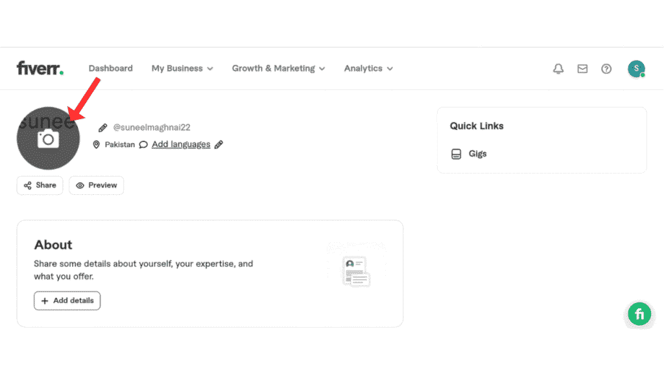The width and height of the screenshot is (664, 373).
Task: Click the camera icon on profile photo
Action: coord(48,139)
